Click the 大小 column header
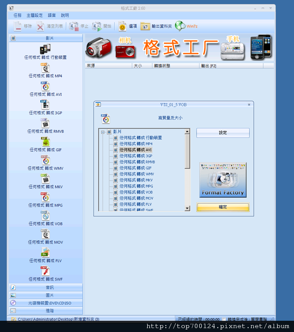Image resolution: width=294 pixels, height=332 pixels. (142, 66)
